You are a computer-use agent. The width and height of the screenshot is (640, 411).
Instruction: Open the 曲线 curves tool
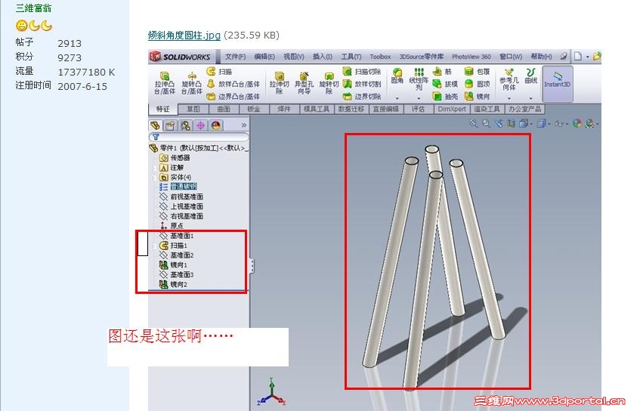point(530,76)
